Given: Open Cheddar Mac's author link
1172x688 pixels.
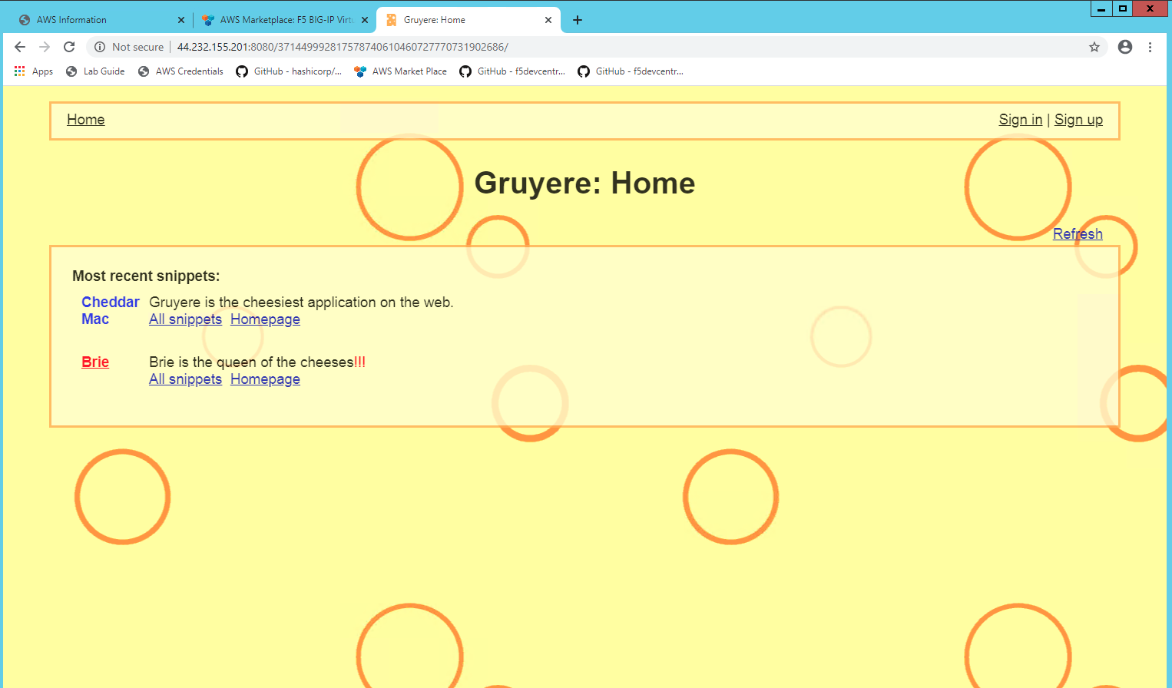Looking at the screenshot, I should coord(111,310).
